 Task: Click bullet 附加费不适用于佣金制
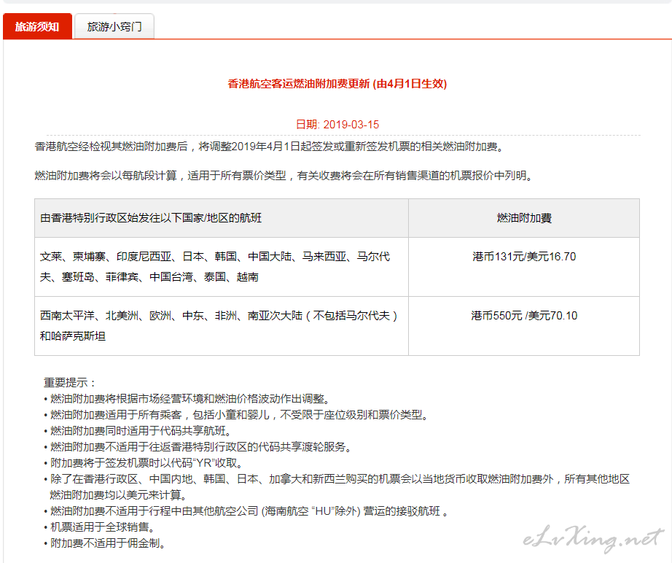106,543
